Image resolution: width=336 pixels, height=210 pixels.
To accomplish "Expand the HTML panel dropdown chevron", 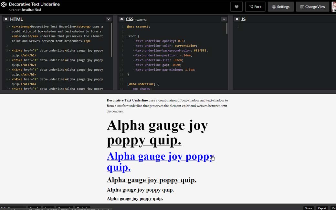I will 109,19.
